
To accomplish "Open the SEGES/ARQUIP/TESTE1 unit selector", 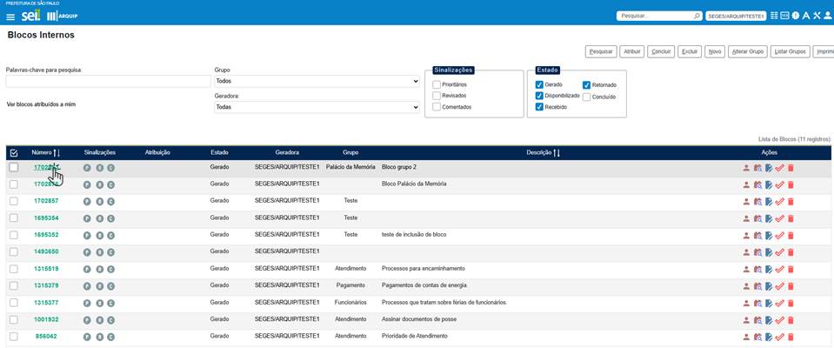I will 736,16.
